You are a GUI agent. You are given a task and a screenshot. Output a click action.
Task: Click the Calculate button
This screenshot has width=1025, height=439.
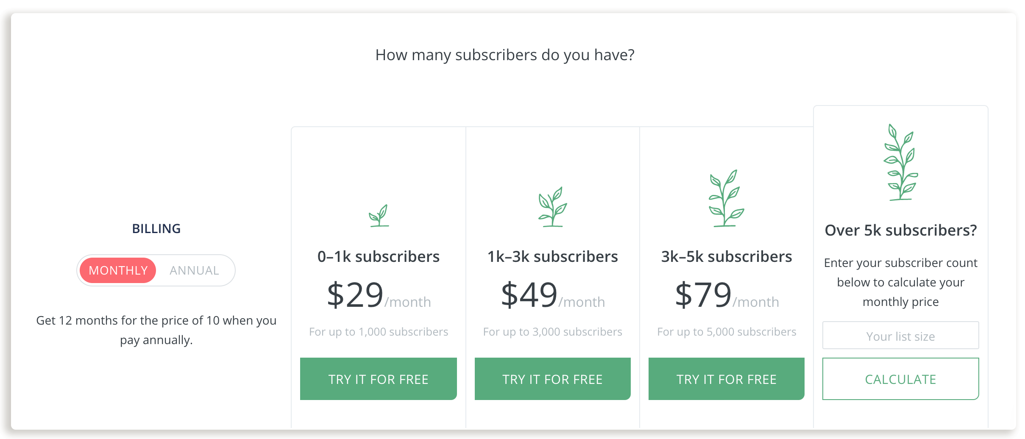pos(900,379)
